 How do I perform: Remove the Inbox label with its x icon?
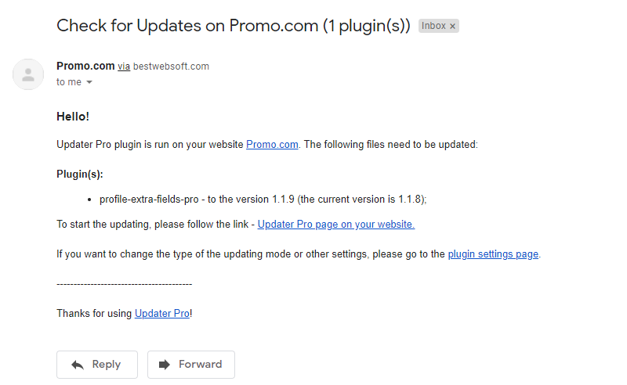[452, 27]
